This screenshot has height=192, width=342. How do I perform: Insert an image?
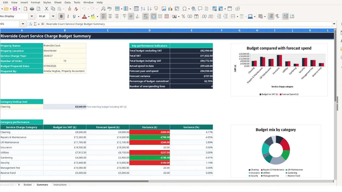point(164,9)
